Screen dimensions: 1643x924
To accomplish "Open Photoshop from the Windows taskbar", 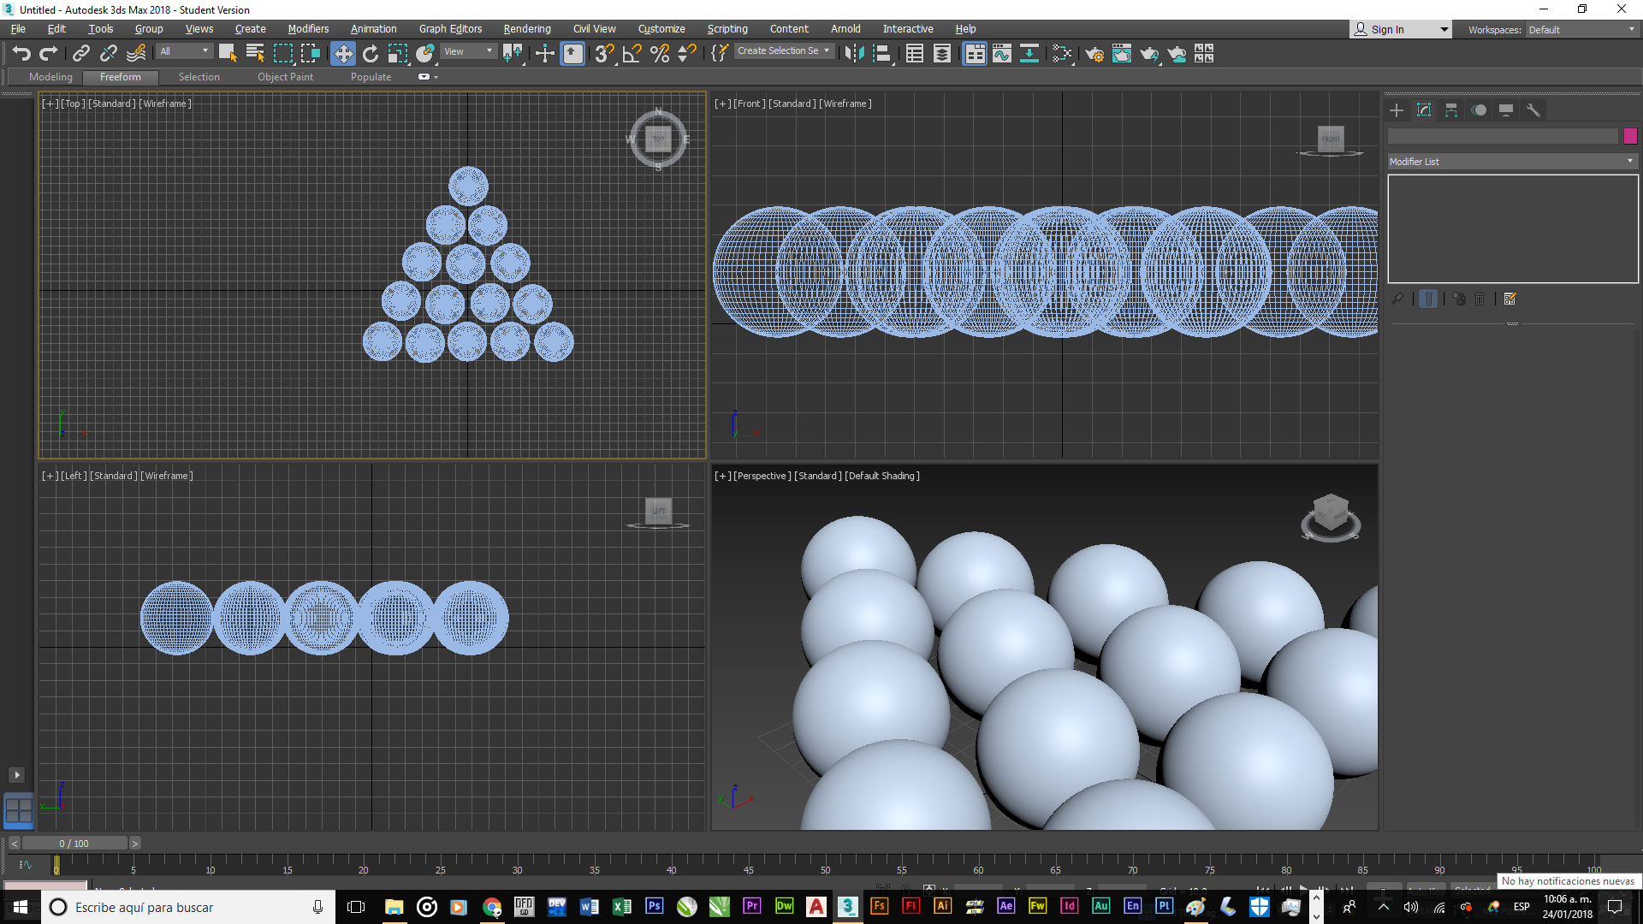I will [x=655, y=906].
